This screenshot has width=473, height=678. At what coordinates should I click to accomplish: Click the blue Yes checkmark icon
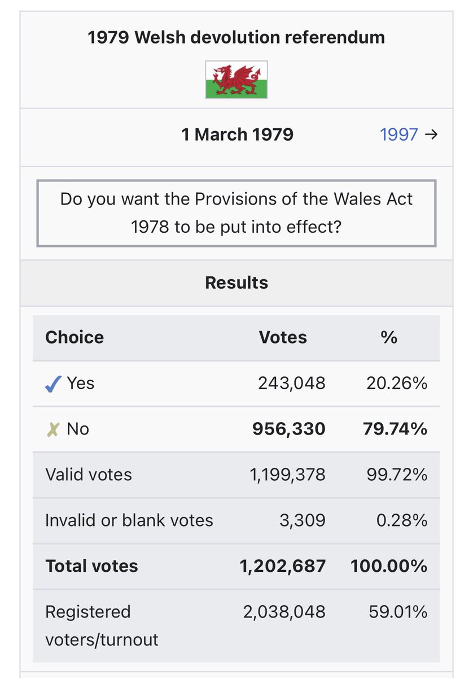tap(52, 384)
